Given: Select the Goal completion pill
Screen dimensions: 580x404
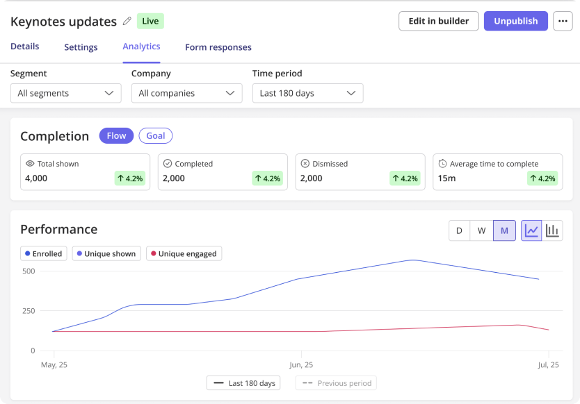Looking at the screenshot, I should [155, 136].
